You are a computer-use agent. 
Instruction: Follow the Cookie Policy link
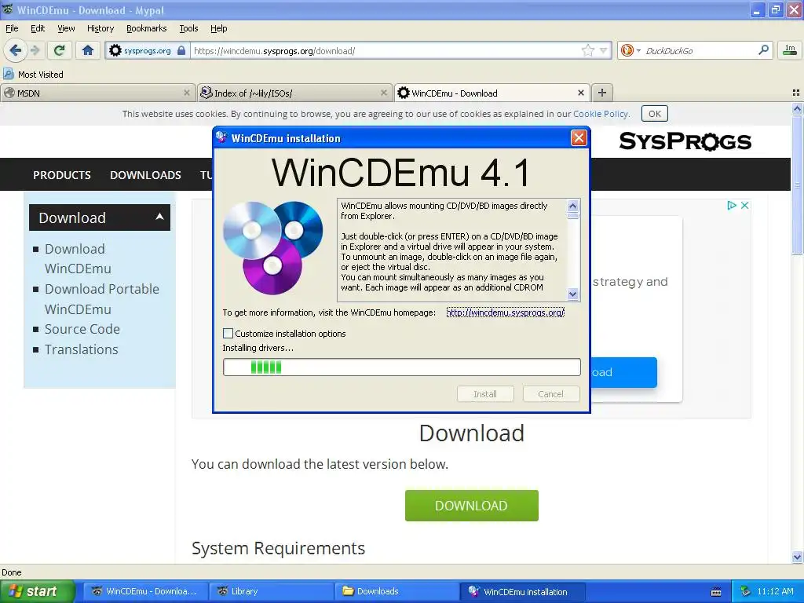601,114
